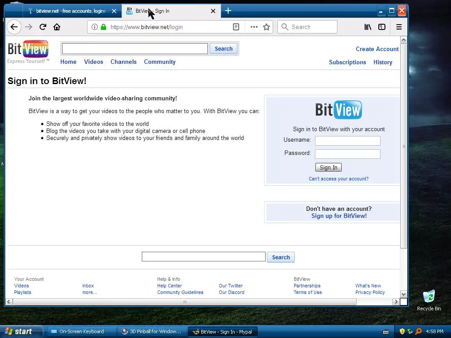Screen dimensions: 451x338
Task: Click the security shield tray icon
Action: click(x=402, y=331)
